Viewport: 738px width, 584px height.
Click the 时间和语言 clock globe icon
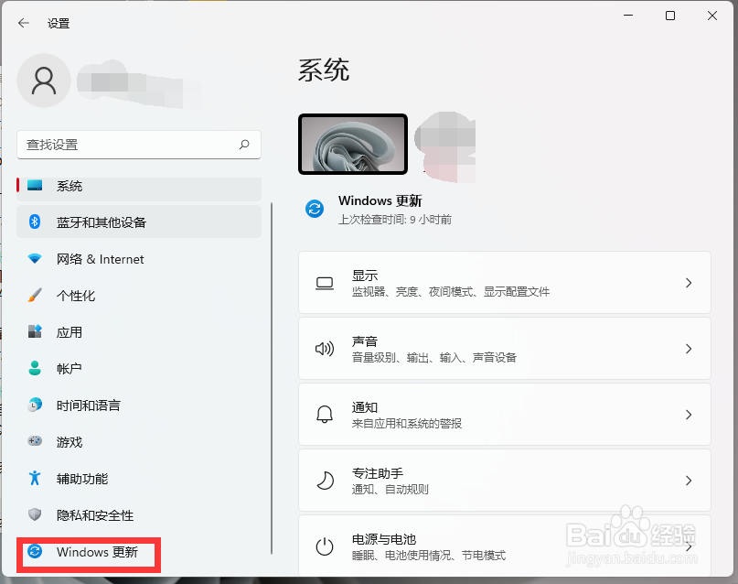(35, 405)
